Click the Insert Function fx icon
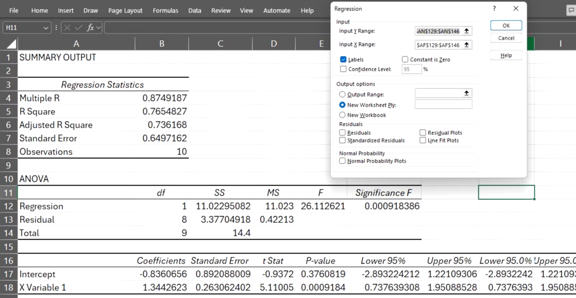576x298 pixels. [x=90, y=28]
